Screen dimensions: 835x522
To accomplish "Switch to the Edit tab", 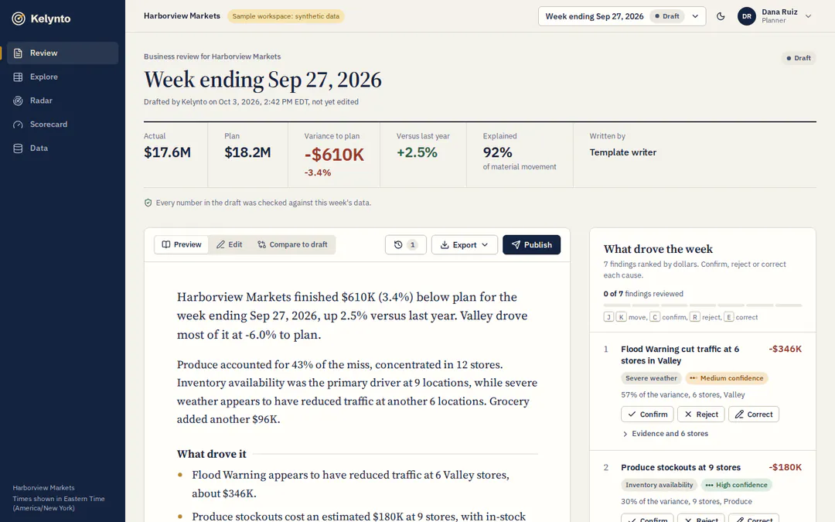I will [x=229, y=244].
